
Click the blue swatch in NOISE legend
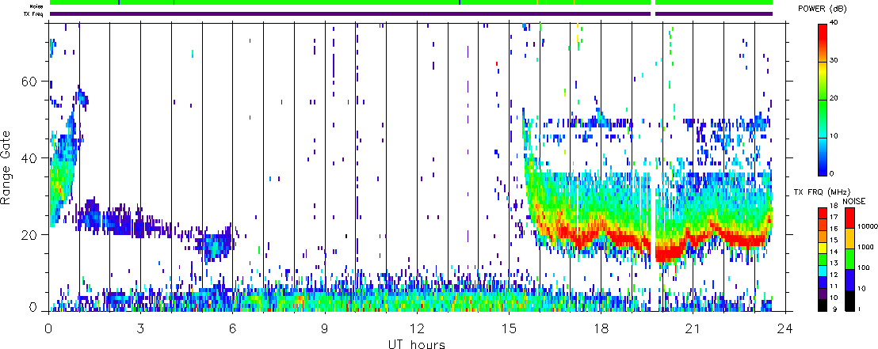pos(850,279)
